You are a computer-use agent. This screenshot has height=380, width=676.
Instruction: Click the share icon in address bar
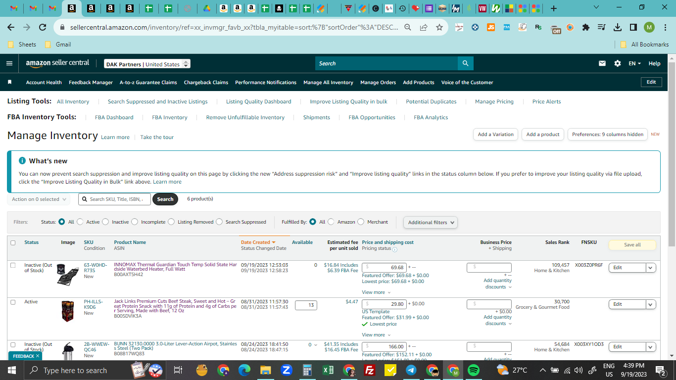(x=424, y=27)
